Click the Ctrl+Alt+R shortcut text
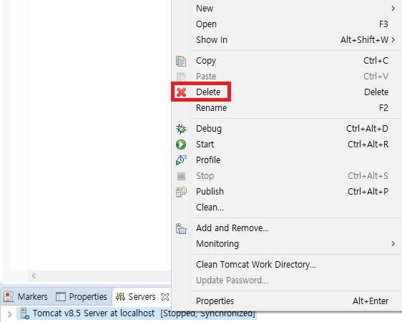Viewport: 402px width, 322px height. 368,145
